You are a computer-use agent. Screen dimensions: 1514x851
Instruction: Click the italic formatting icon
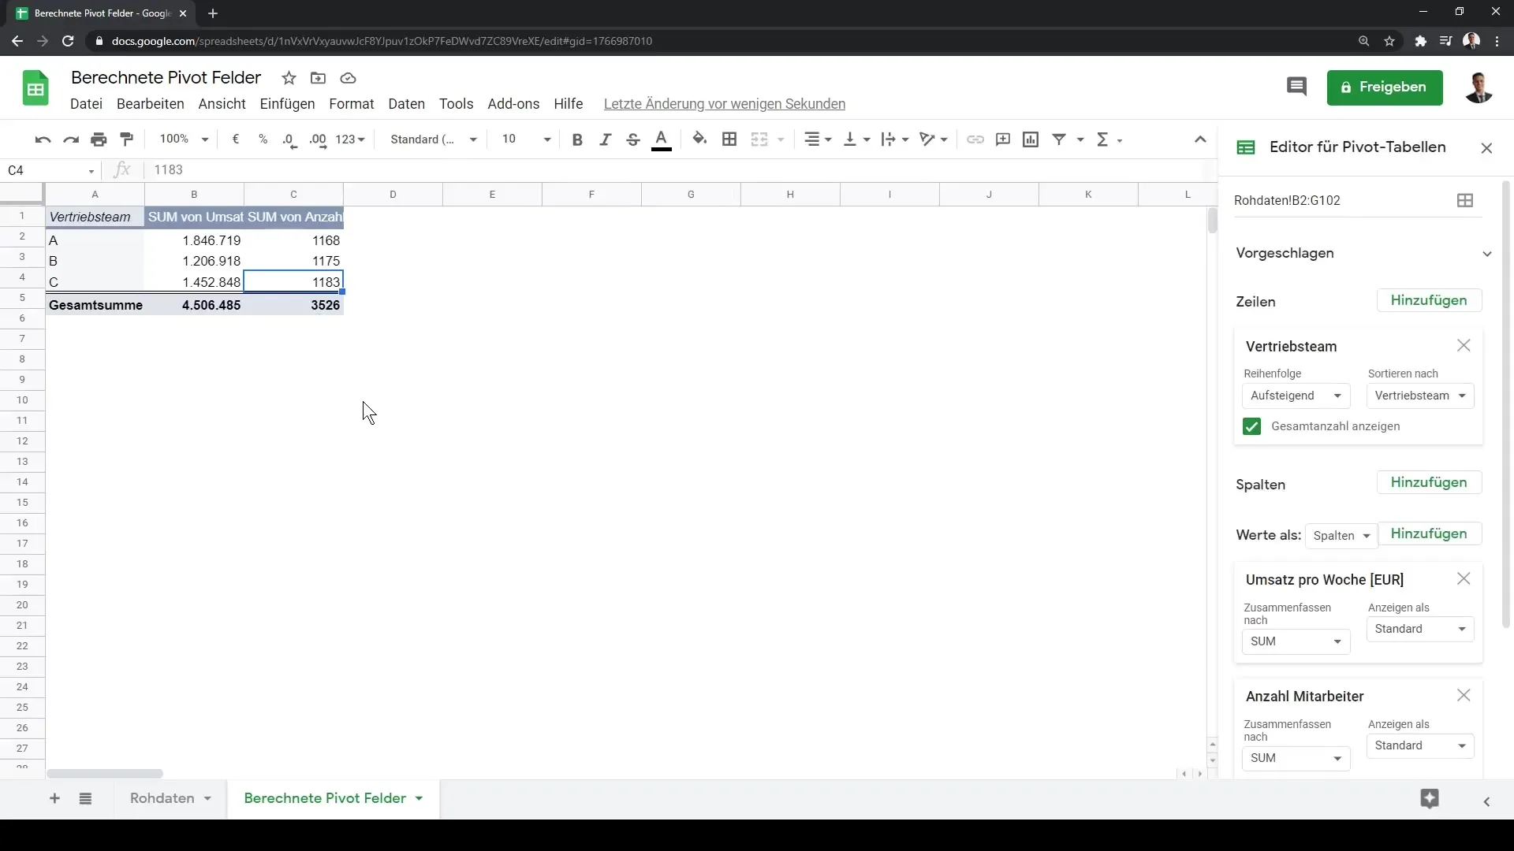pos(605,139)
